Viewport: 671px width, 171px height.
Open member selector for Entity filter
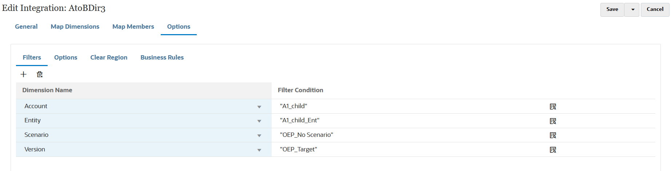[553, 121]
